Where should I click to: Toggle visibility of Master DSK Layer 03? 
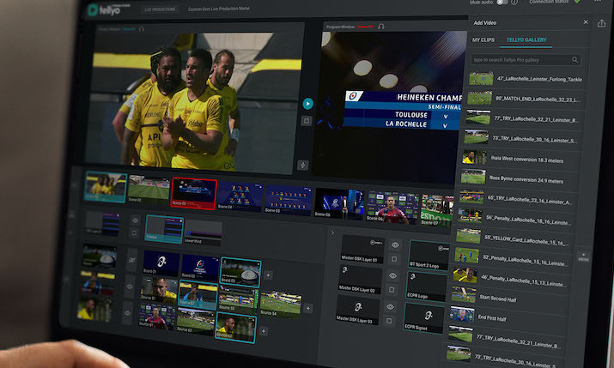[390, 307]
